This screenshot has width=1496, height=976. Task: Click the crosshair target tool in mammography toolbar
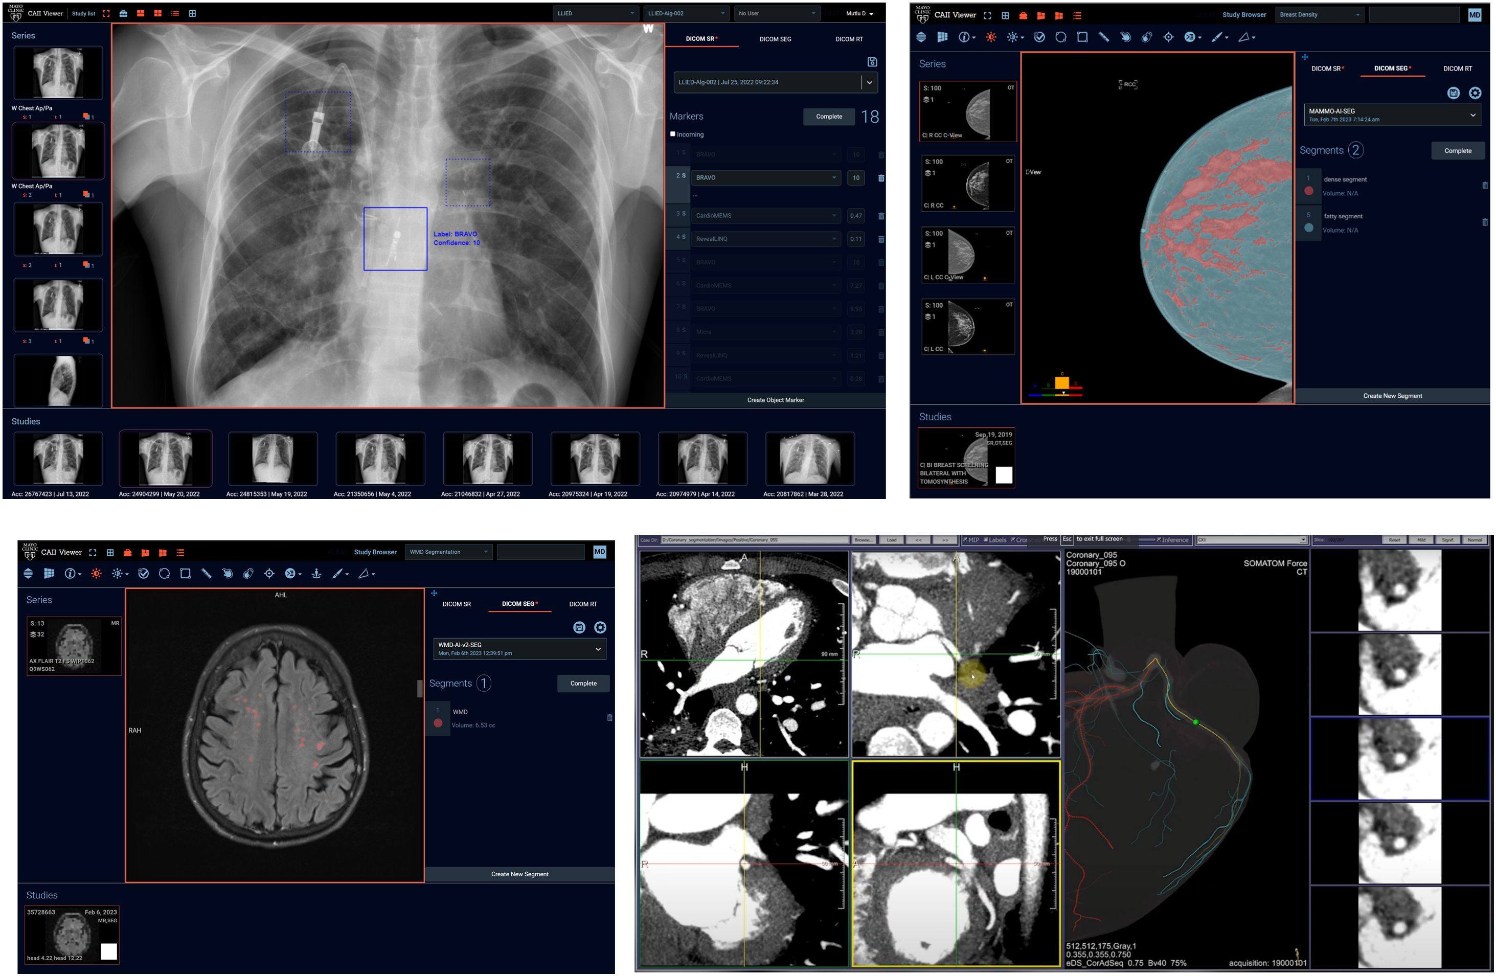tap(1168, 37)
